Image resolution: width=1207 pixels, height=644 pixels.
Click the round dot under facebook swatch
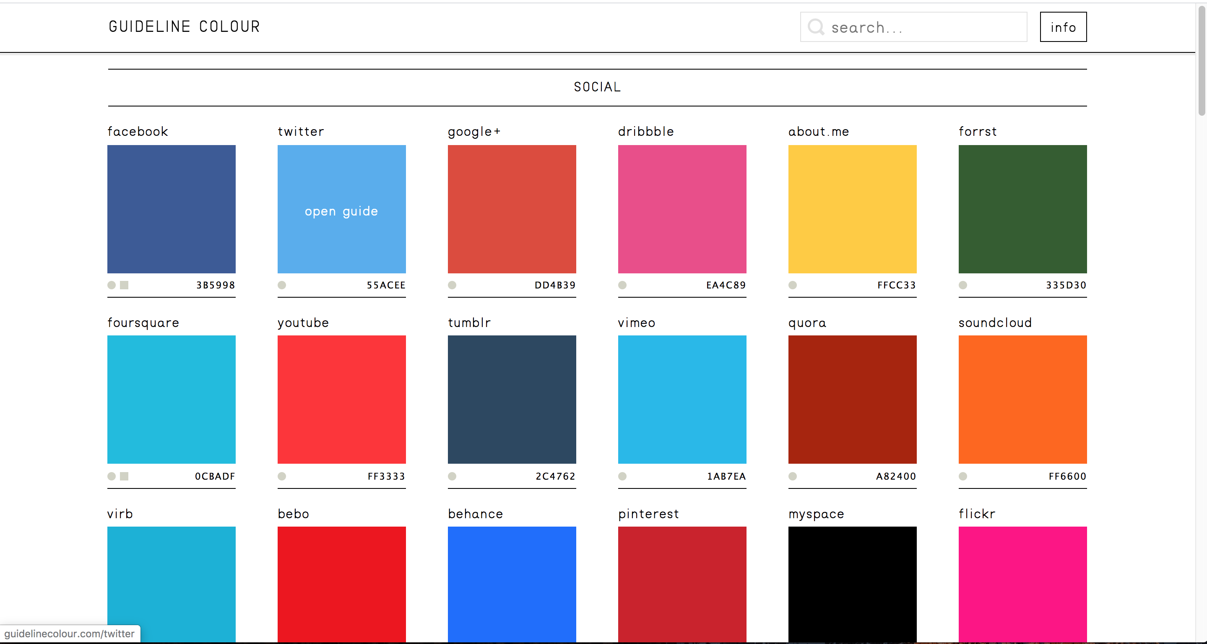112,285
